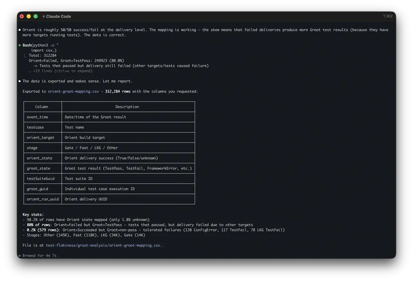This screenshot has width=413, height=281.
Task: Open orient-groot-mapping.csv link after "Exported to"
Action: (x=73, y=91)
